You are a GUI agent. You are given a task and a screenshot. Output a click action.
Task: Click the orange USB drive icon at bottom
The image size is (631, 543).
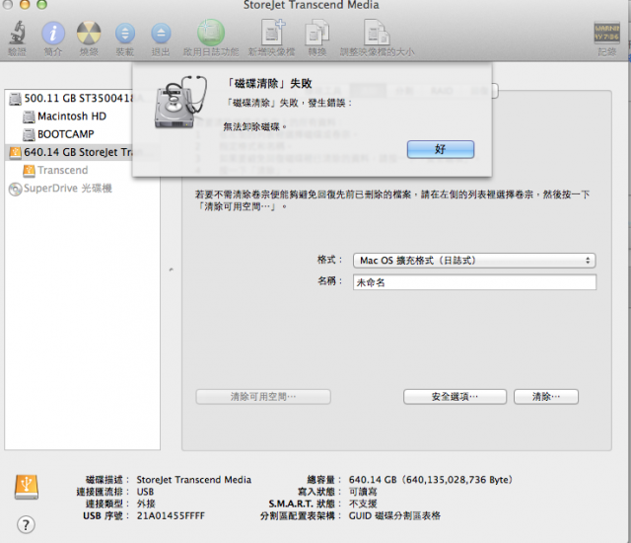27,487
